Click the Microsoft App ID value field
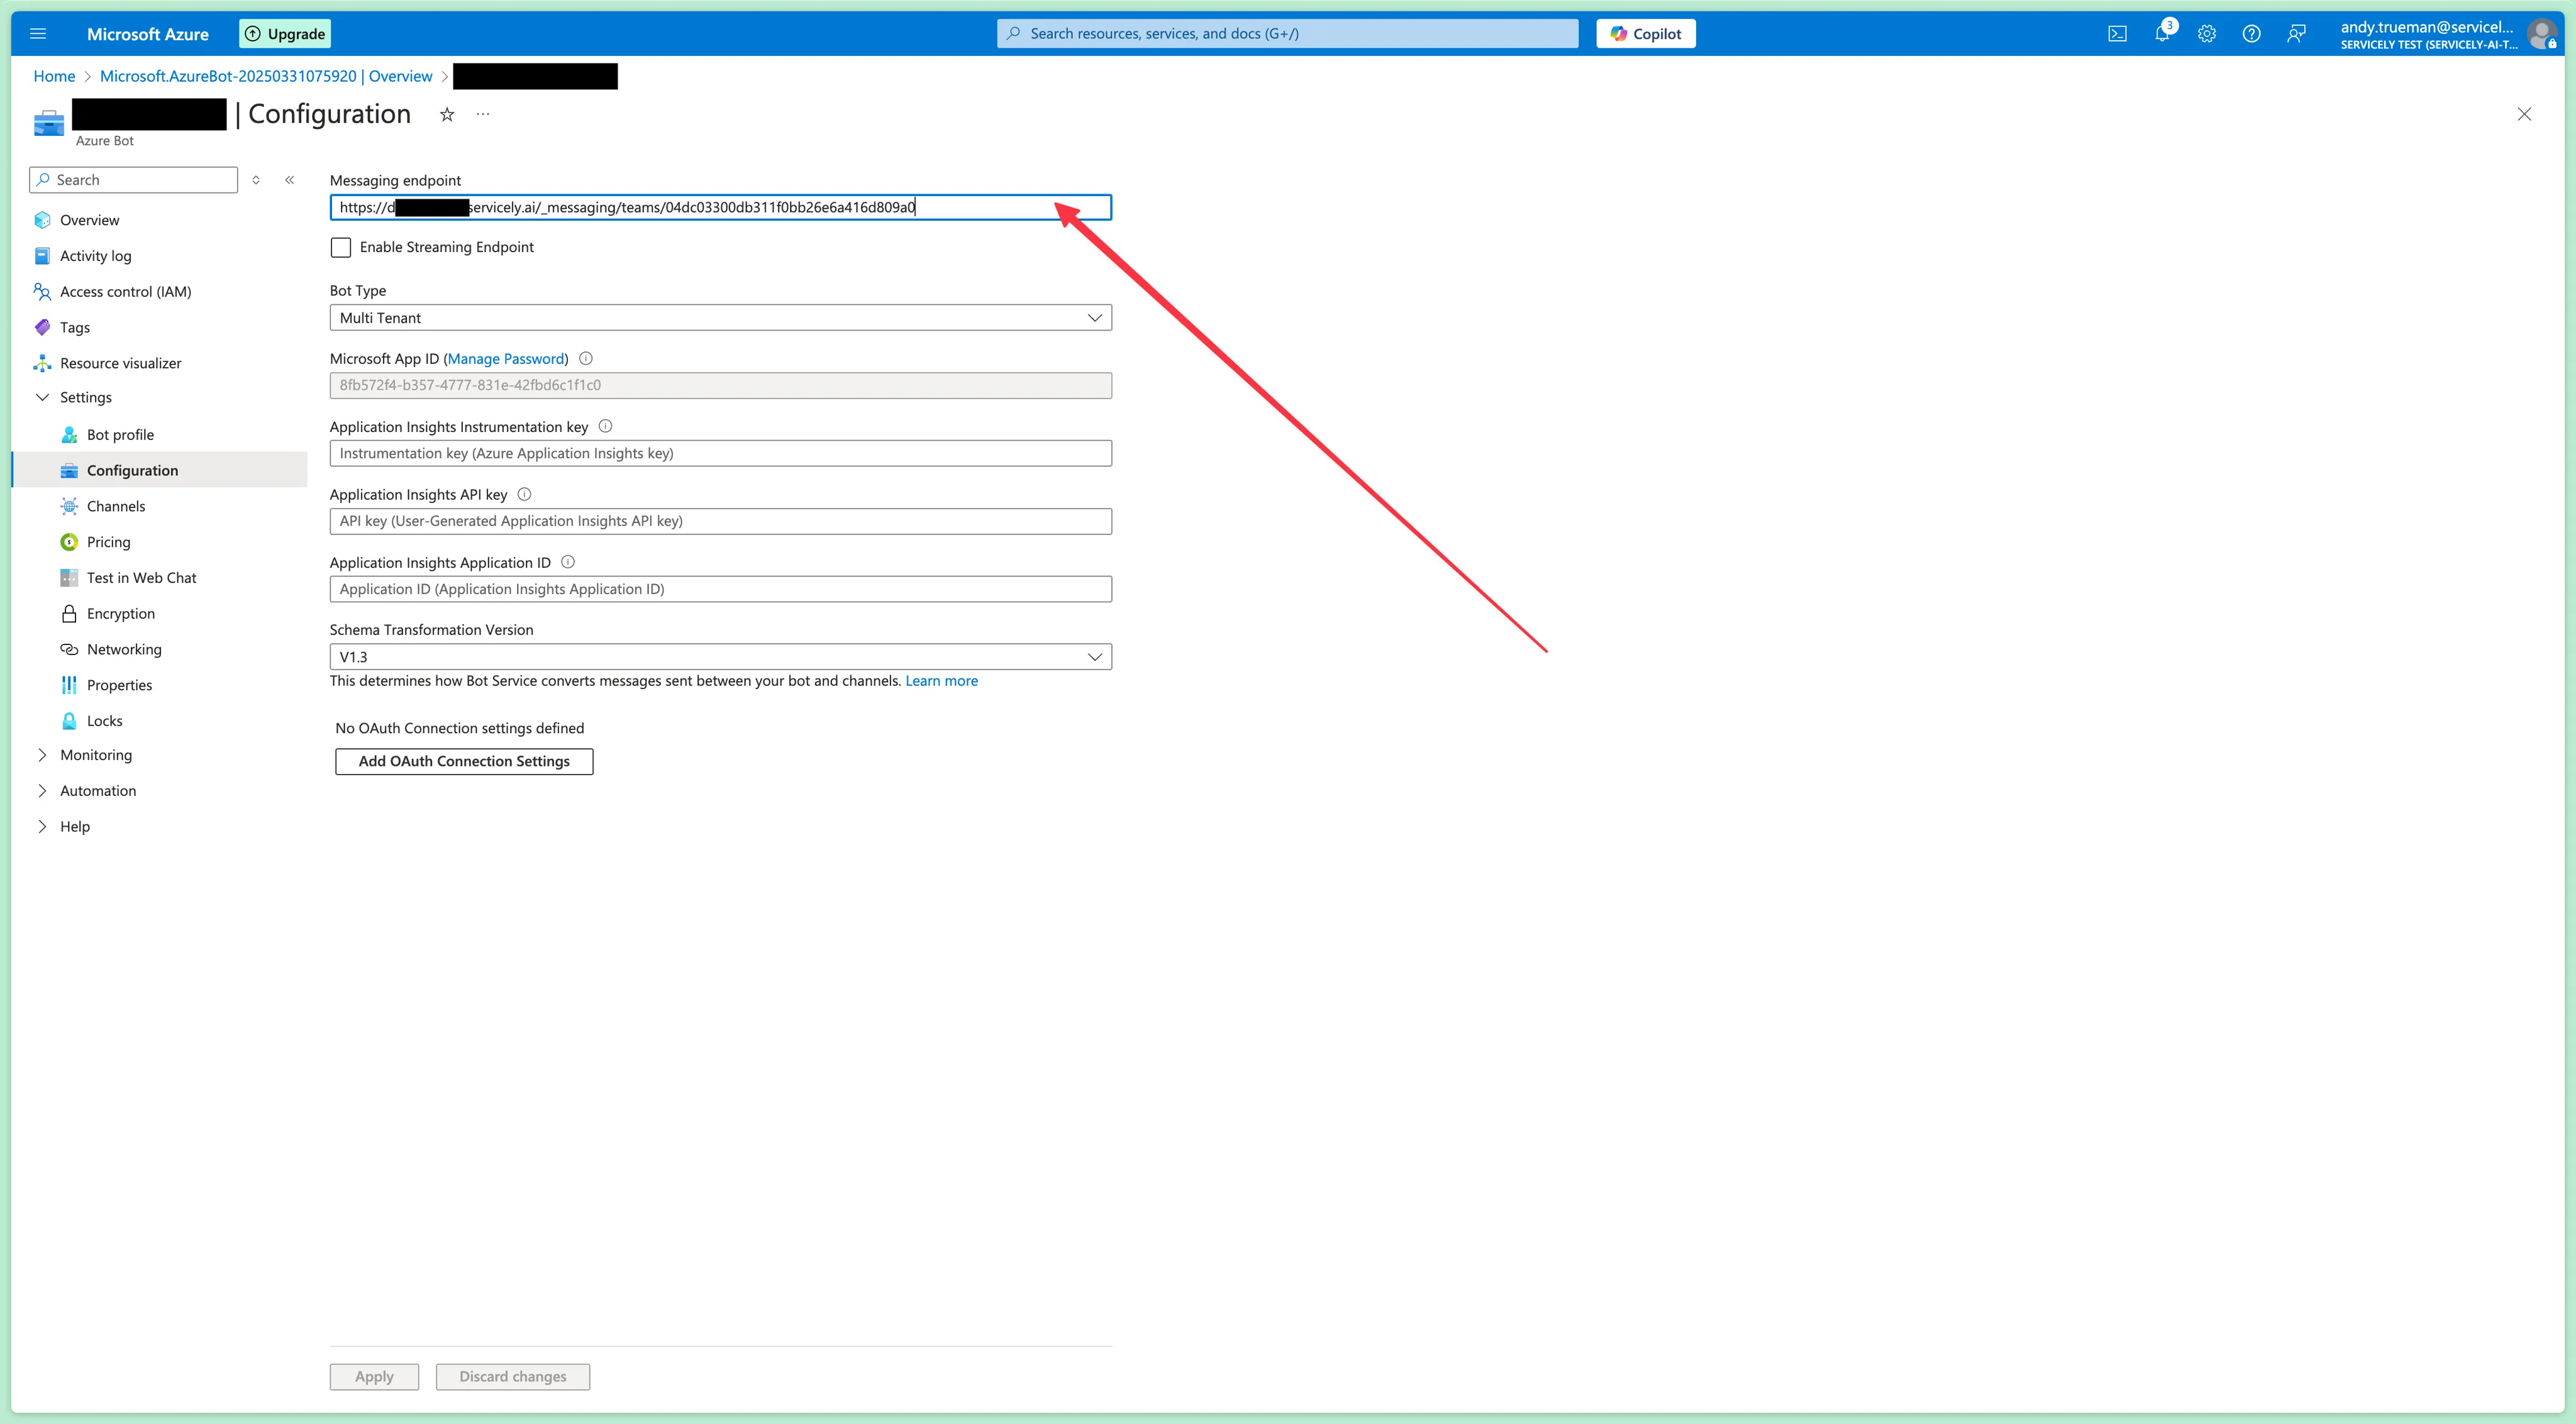Image resolution: width=2576 pixels, height=1424 pixels. coord(720,385)
